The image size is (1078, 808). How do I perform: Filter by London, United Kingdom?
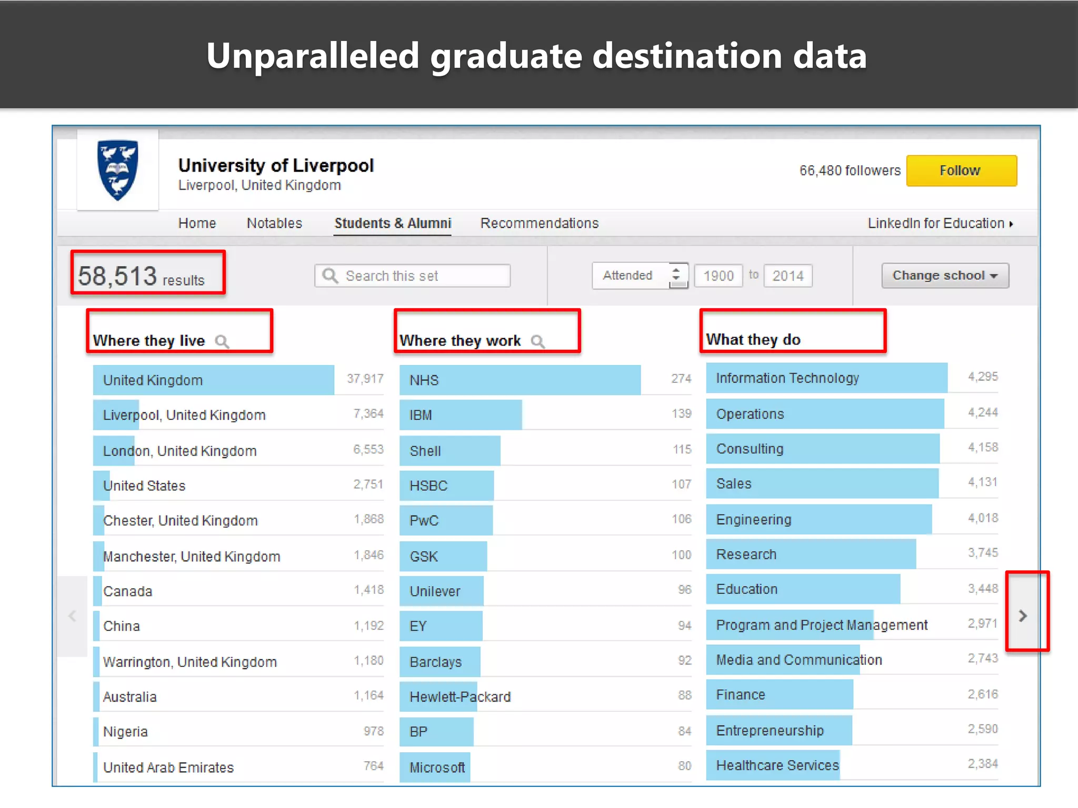click(238, 451)
